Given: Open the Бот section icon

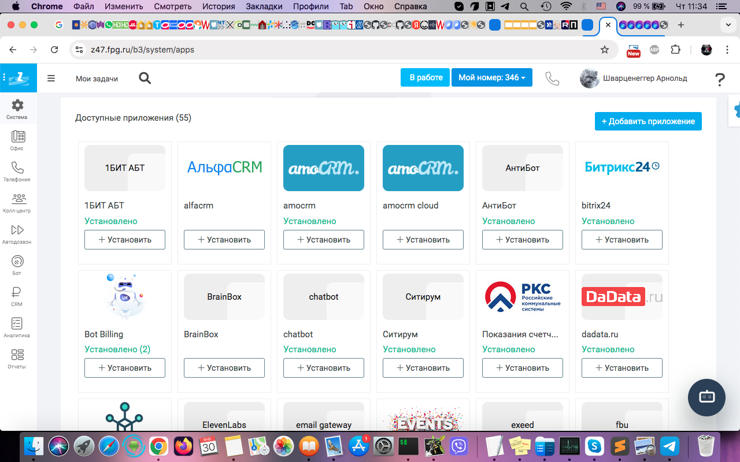Looking at the screenshot, I should pyautogui.click(x=17, y=264).
